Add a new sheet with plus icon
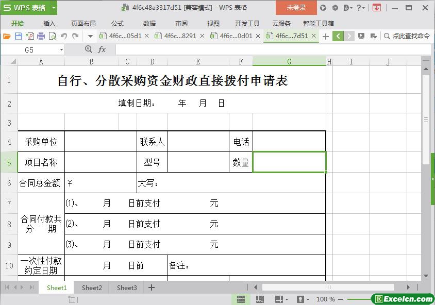435x305 pixels. click(151, 287)
